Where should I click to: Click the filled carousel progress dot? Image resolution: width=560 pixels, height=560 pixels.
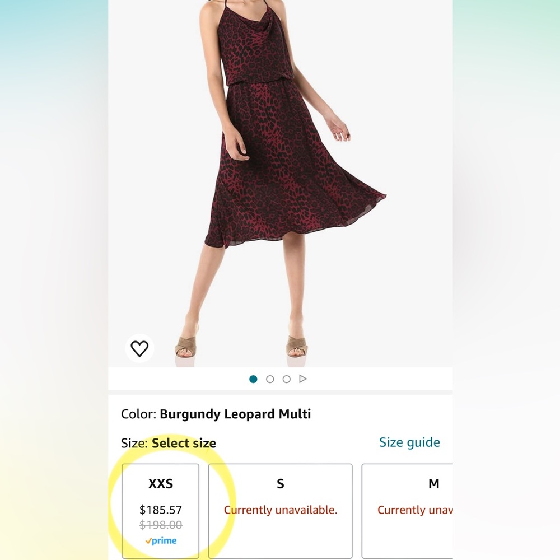tap(254, 379)
